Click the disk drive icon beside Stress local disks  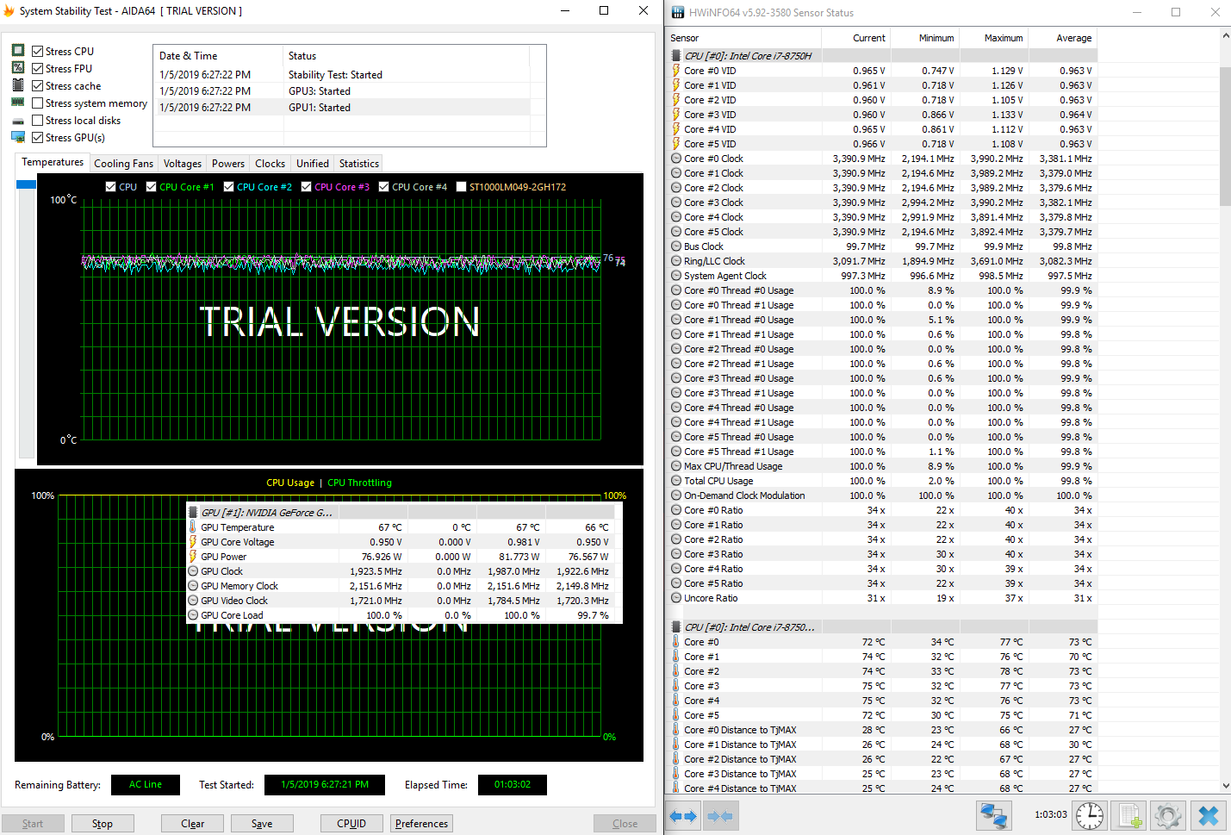[x=18, y=121]
